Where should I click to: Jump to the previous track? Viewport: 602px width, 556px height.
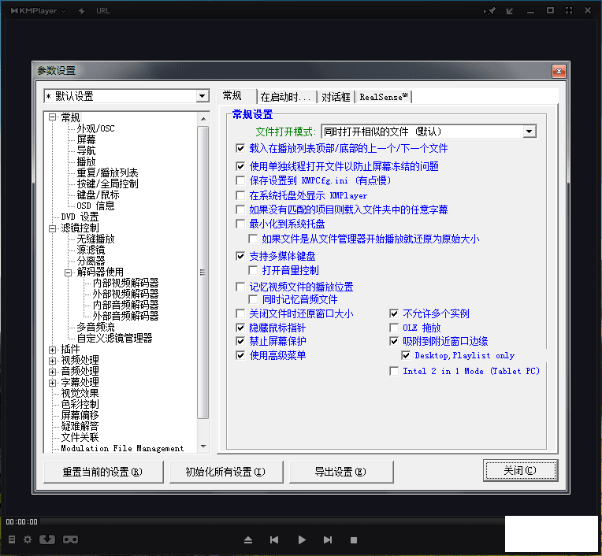[274, 540]
